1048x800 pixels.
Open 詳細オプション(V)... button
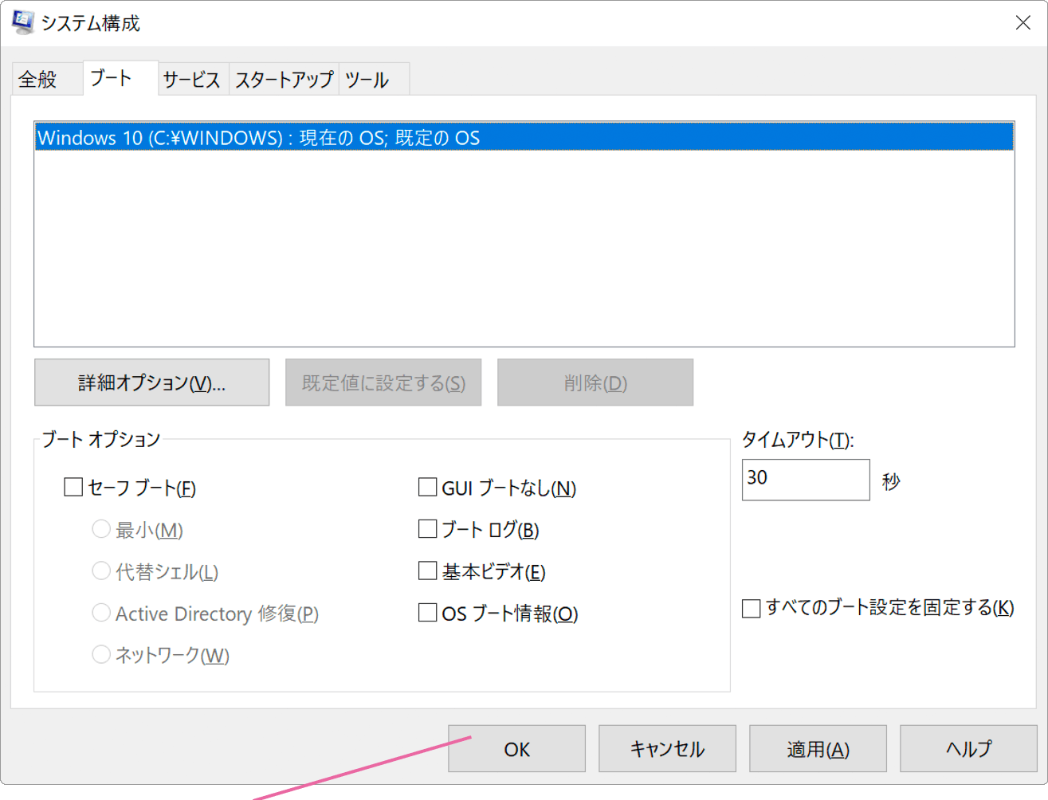(x=152, y=382)
